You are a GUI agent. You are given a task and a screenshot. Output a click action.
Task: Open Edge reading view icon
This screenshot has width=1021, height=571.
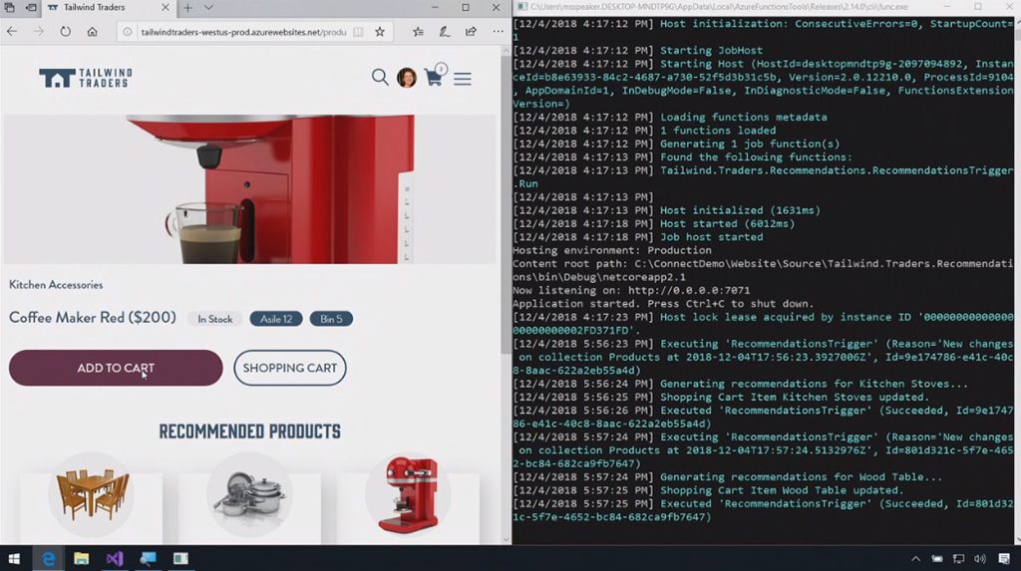pyautogui.click(x=358, y=32)
